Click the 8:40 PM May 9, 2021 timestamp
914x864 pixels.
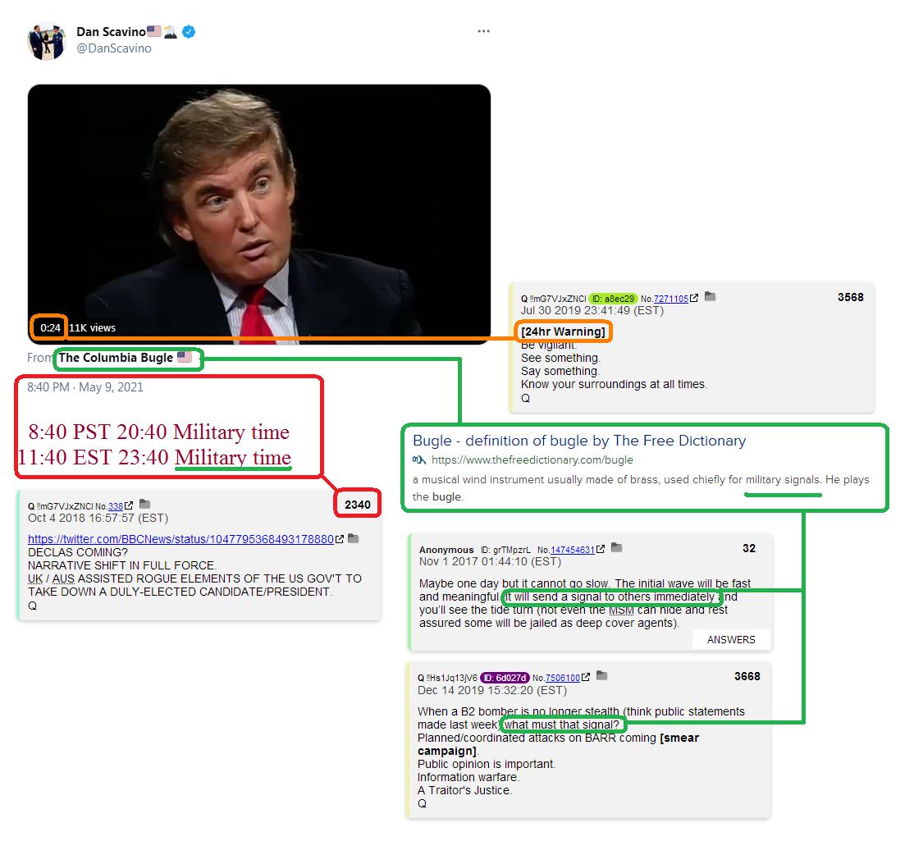tap(85, 387)
